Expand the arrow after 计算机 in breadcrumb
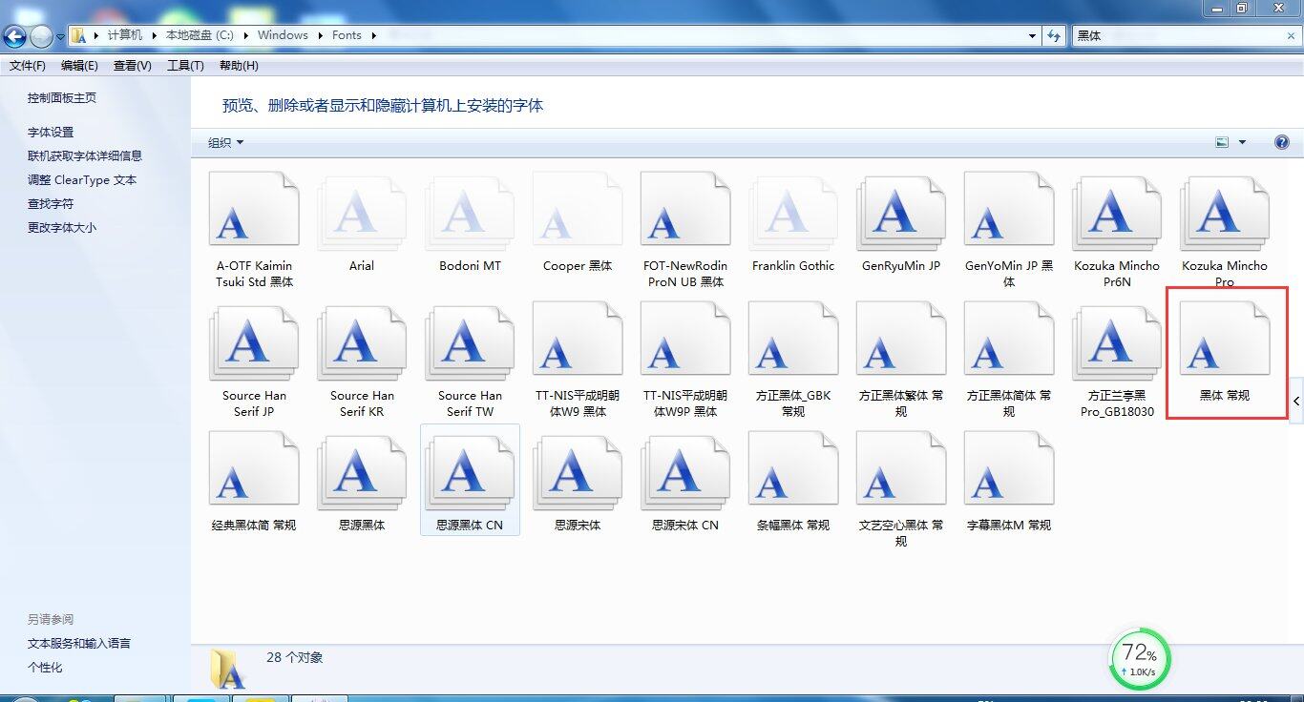Viewport: 1304px width, 702px height. 154,35
